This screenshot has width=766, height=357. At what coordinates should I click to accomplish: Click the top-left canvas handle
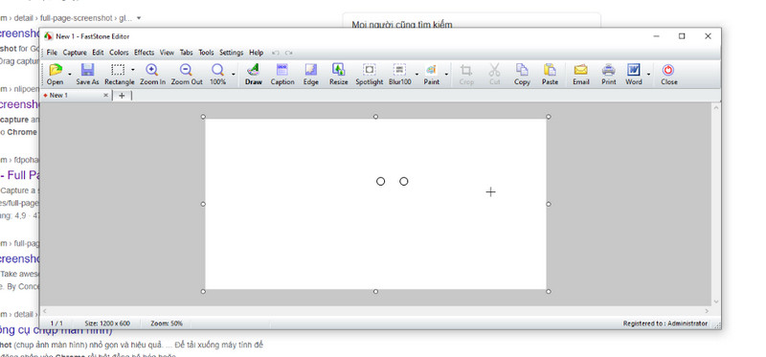coord(203,117)
